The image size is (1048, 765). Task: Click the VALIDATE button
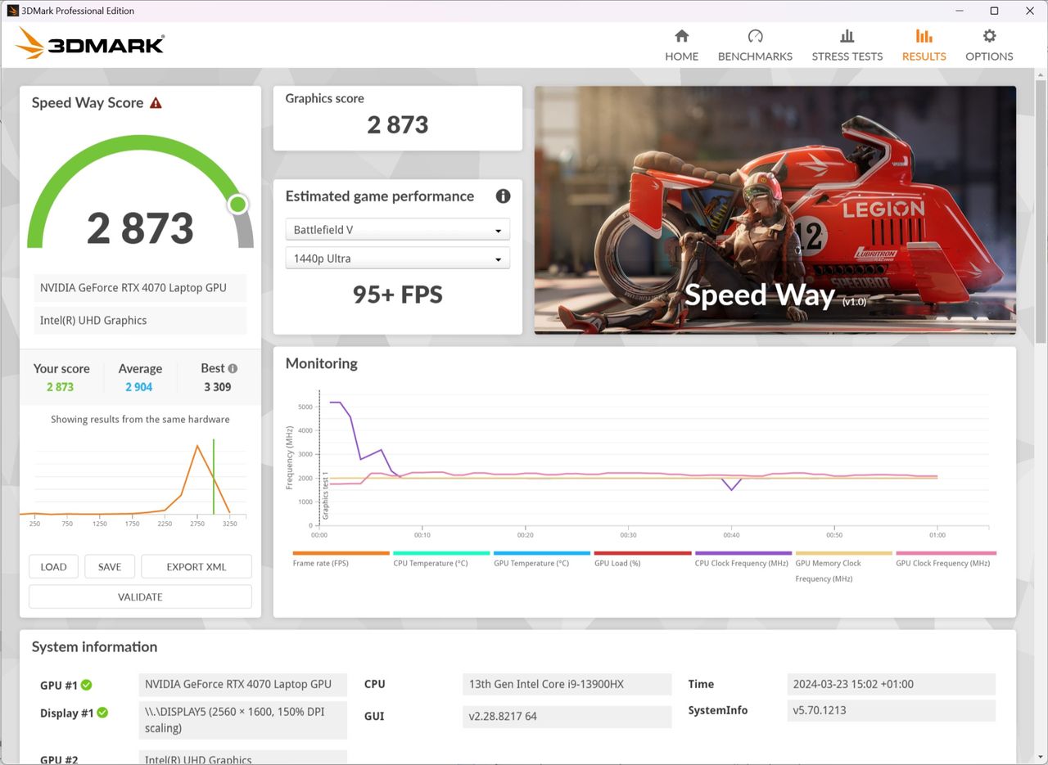pos(140,597)
